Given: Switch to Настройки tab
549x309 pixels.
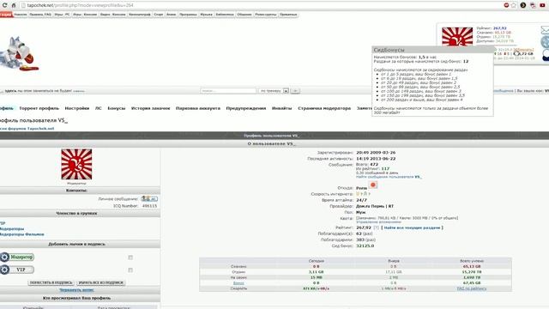Looking at the screenshot, I should click(77, 108).
